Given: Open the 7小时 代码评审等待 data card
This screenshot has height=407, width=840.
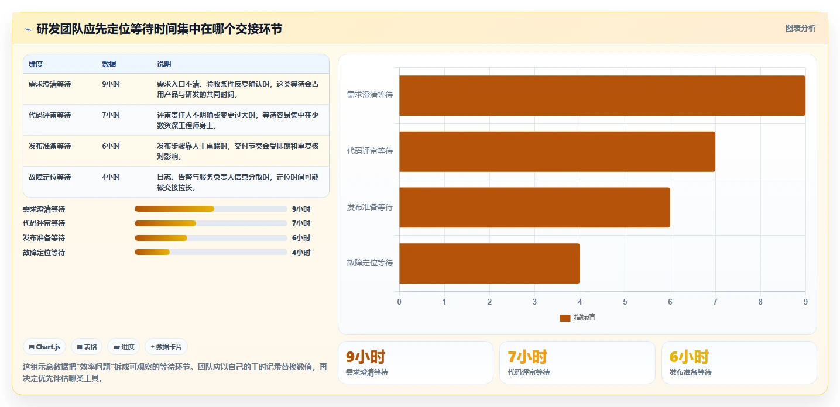Looking at the screenshot, I should click(577, 363).
